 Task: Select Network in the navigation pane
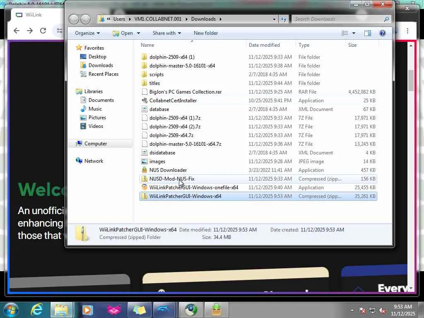94,161
